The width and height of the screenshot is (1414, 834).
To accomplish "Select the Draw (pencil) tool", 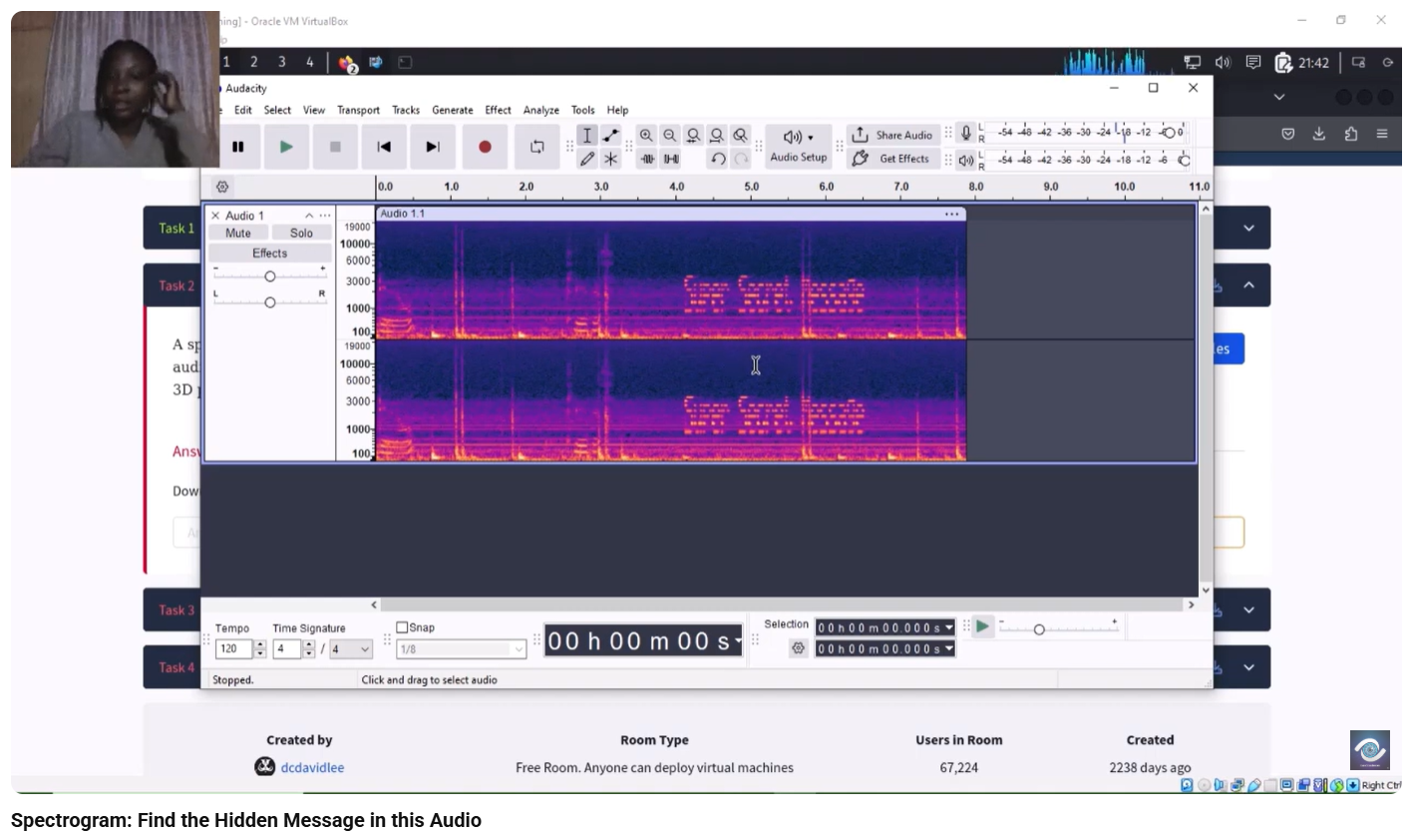I will [587, 159].
